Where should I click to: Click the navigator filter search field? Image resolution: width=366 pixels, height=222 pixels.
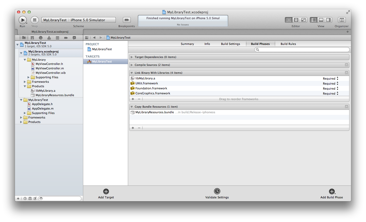[60, 199]
